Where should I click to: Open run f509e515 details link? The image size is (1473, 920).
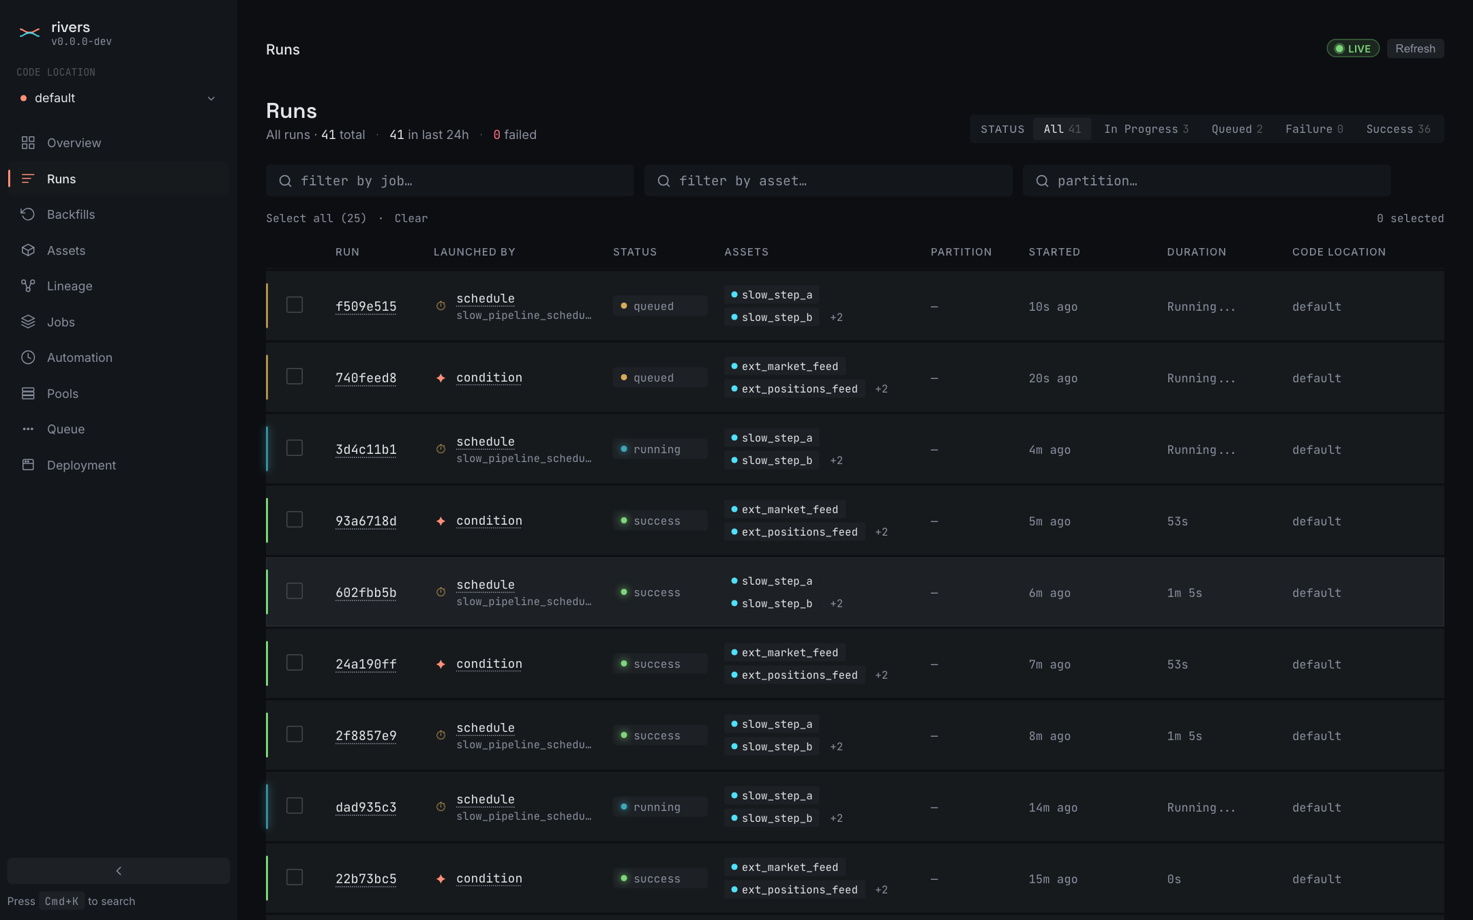tap(366, 307)
